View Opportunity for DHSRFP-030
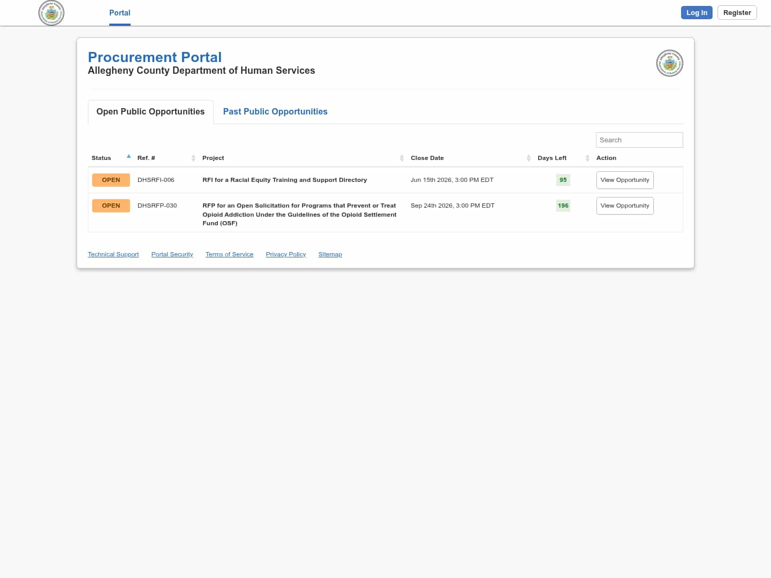Screen dimensions: 771x578 [x=624, y=206]
